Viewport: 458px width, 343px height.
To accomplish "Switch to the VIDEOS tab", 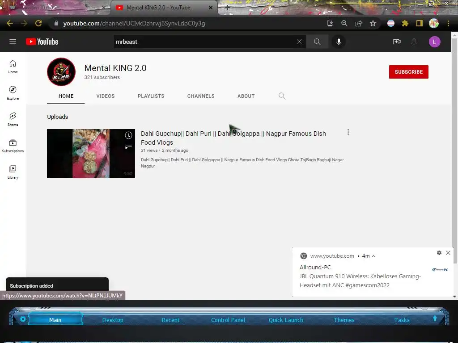I will click(x=106, y=96).
